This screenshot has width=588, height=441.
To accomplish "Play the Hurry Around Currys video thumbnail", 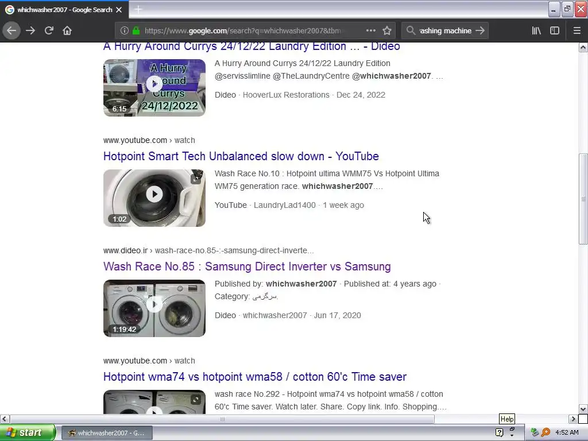I will pos(154,88).
